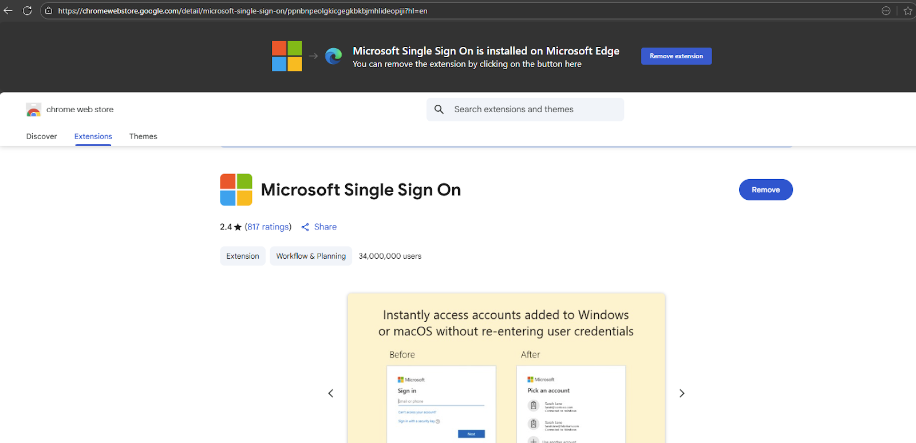Show previous screenshot with the left chevron
Image resolution: width=916 pixels, height=443 pixels.
(330, 393)
